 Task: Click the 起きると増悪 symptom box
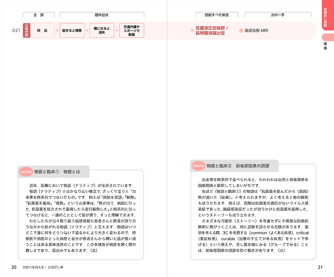pos(72,30)
